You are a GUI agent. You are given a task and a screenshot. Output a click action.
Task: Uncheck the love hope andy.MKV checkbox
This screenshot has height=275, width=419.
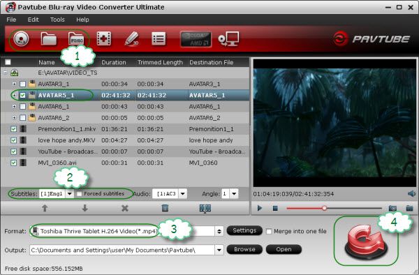click(x=14, y=140)
